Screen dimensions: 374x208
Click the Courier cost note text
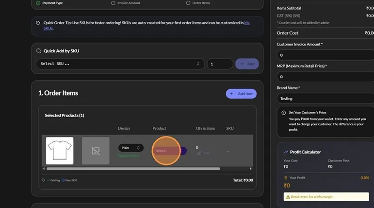click(x=303, y=23)
